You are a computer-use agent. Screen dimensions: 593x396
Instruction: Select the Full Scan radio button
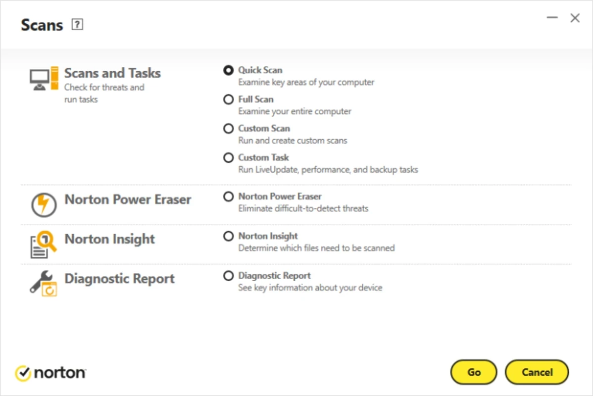(x=228, y=99)
